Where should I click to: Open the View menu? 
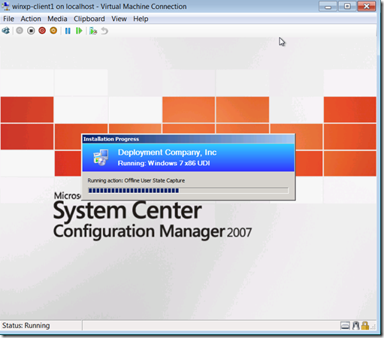pyautogui.click(x=119, y=19)
